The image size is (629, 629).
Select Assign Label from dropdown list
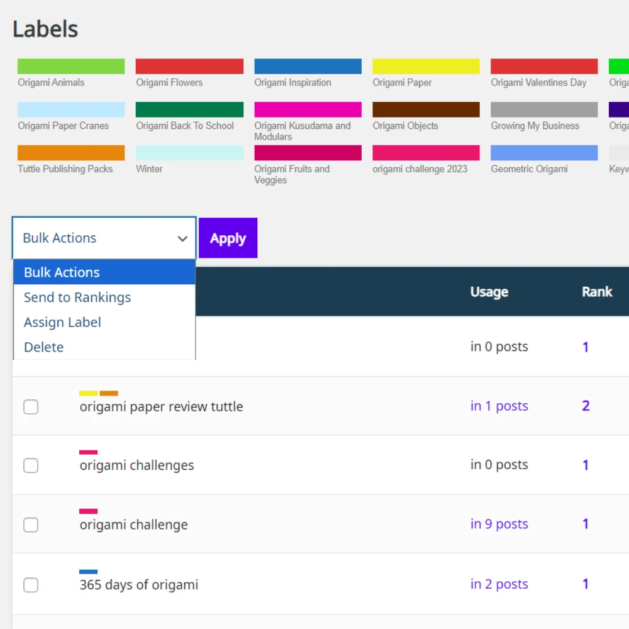click(x=62, y=323)
